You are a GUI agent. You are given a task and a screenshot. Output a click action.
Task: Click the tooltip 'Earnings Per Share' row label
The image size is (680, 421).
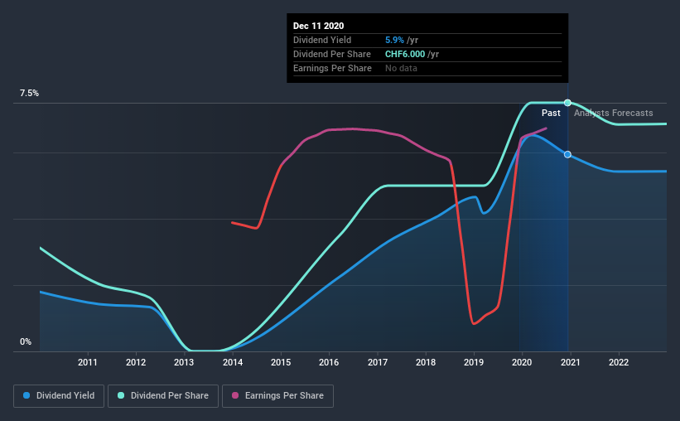[x=333, y=68]
